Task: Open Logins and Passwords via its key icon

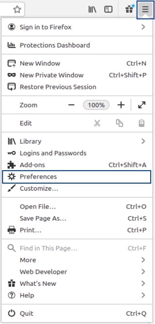Action: [11, 153]
